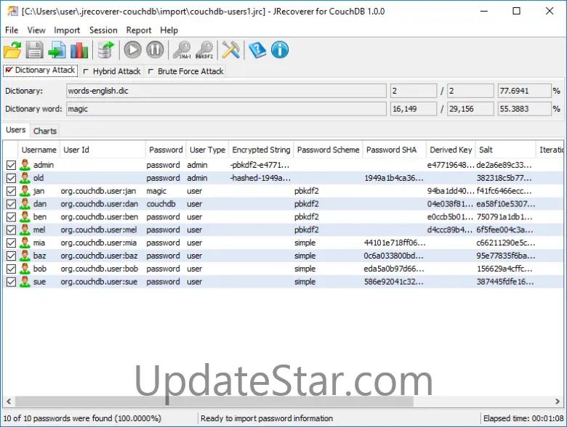Uncheck the ben row checkbox
The width and height of the screenshot is (567, 427).
[11, 217]
